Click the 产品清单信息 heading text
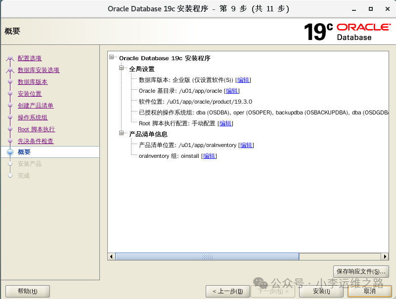The width and height of the screenshot is (396, 299). click(148, 134)
